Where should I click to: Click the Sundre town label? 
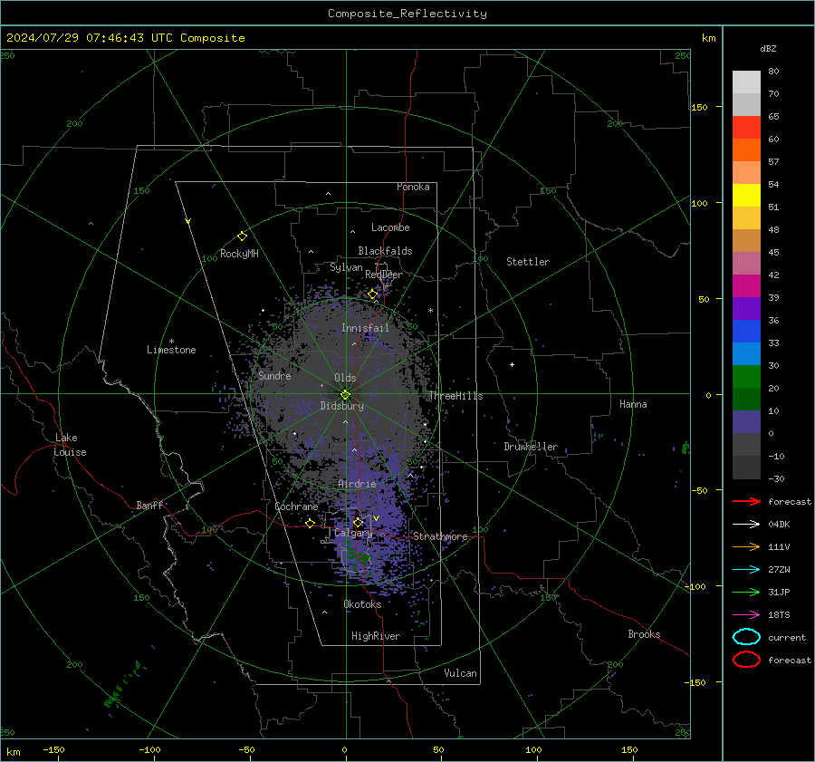tap(275, 375)
